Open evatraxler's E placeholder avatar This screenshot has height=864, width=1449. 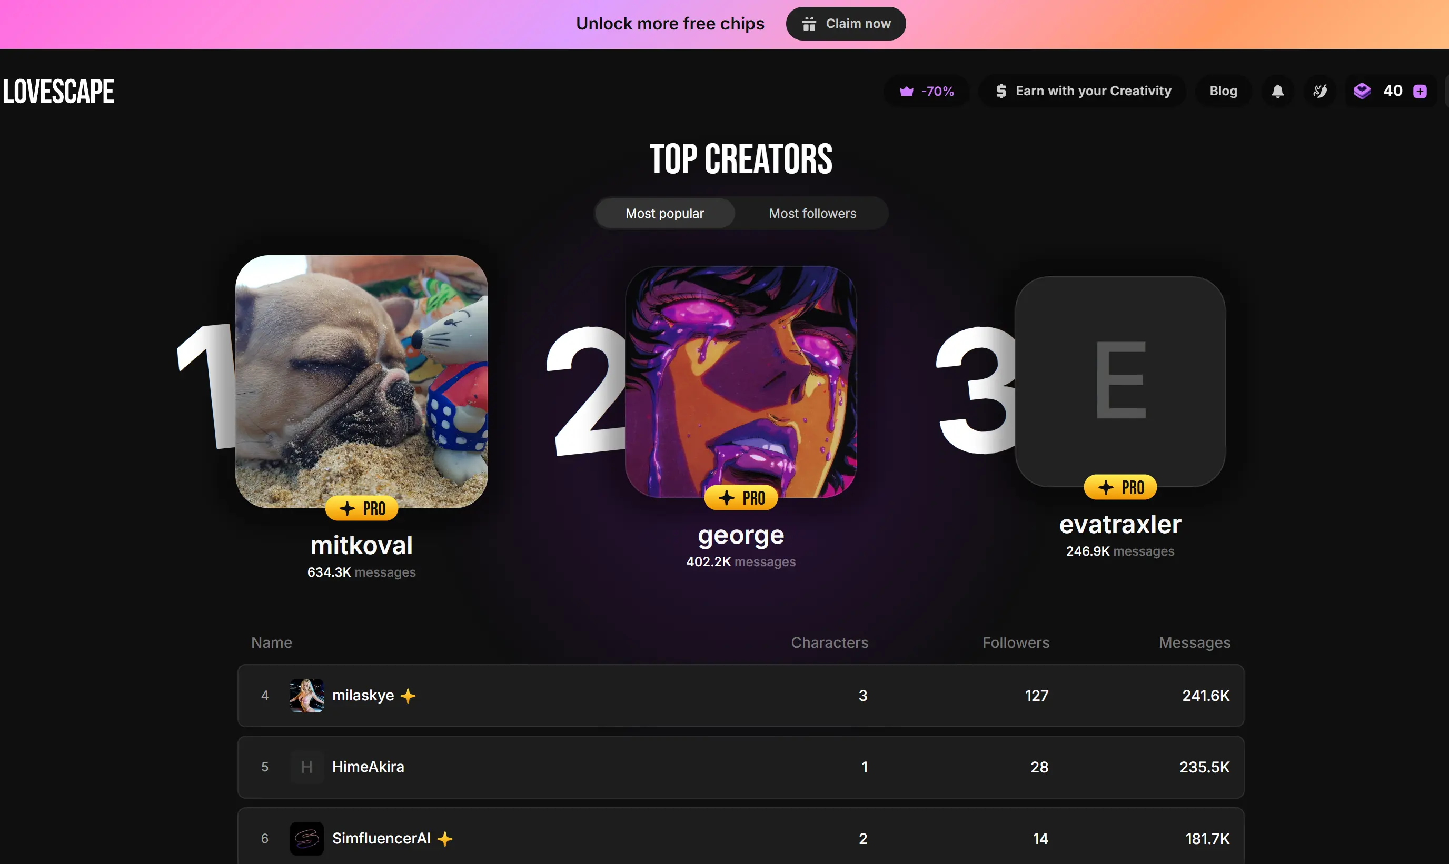tap(1120, 382)
